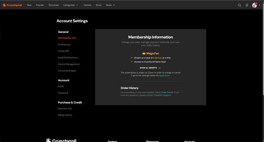Open the search magnifier icon
The width and height of the screenshot is (264, 142).
coord(240,5)
